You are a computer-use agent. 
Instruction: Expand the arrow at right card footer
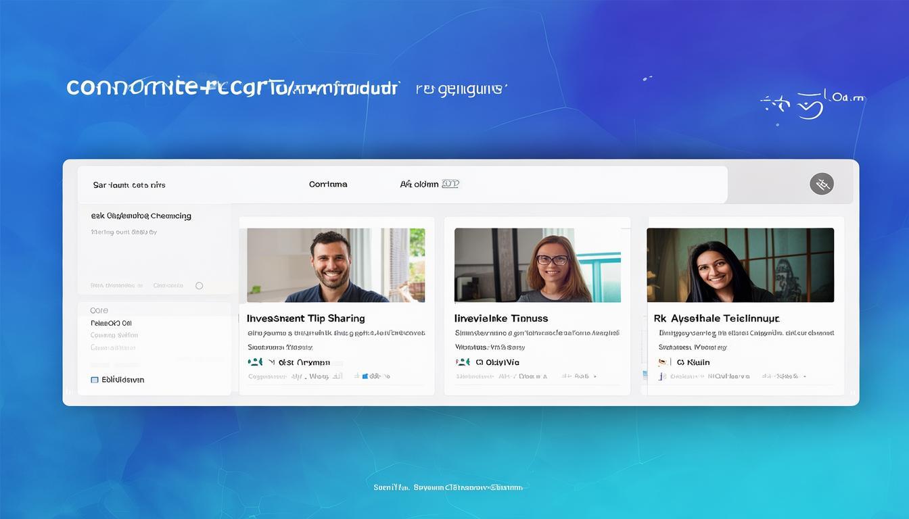point(764,376)
